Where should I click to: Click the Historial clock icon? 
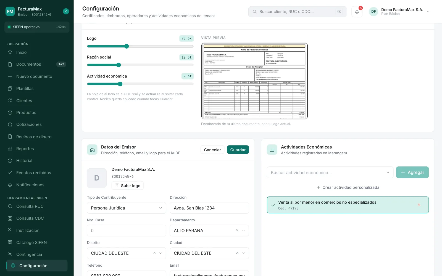tap(10, 161)
